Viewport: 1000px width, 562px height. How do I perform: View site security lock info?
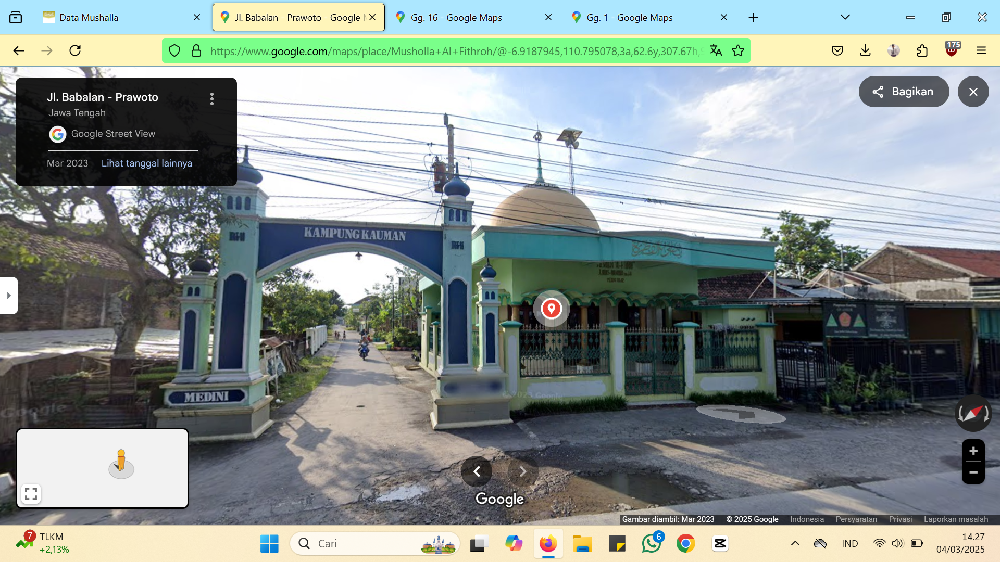click(196, 50)
